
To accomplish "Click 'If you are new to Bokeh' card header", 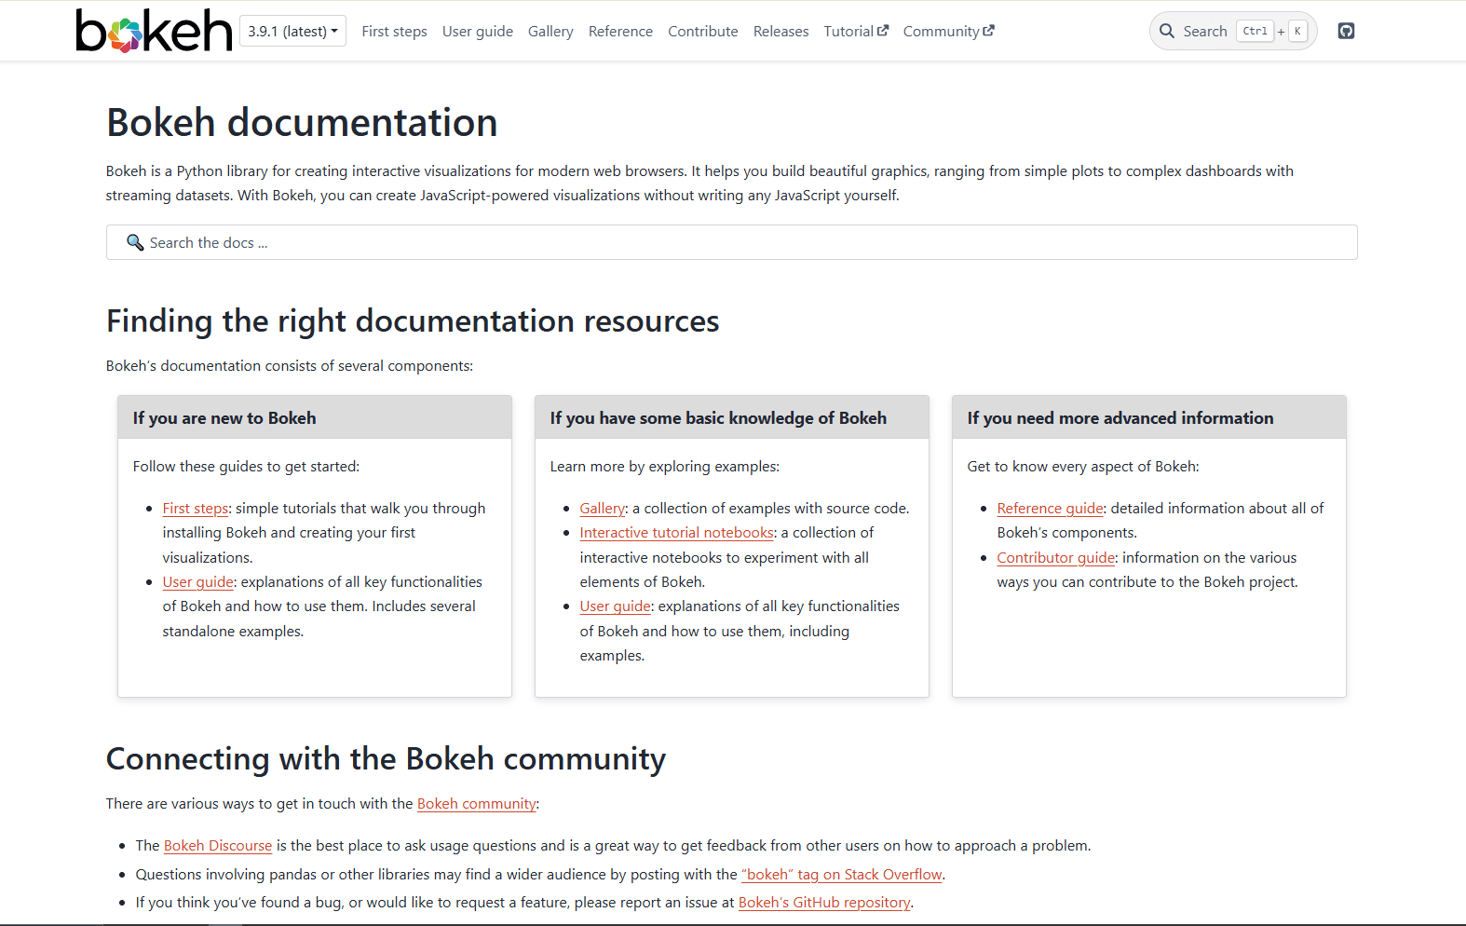I will tap(315, 417).
